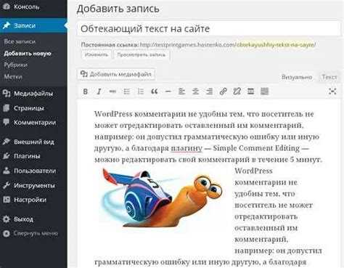Open Все записи submenu item
Image resolution: width=344 pixels, height=268 pixels.
(x=20, y=41)
